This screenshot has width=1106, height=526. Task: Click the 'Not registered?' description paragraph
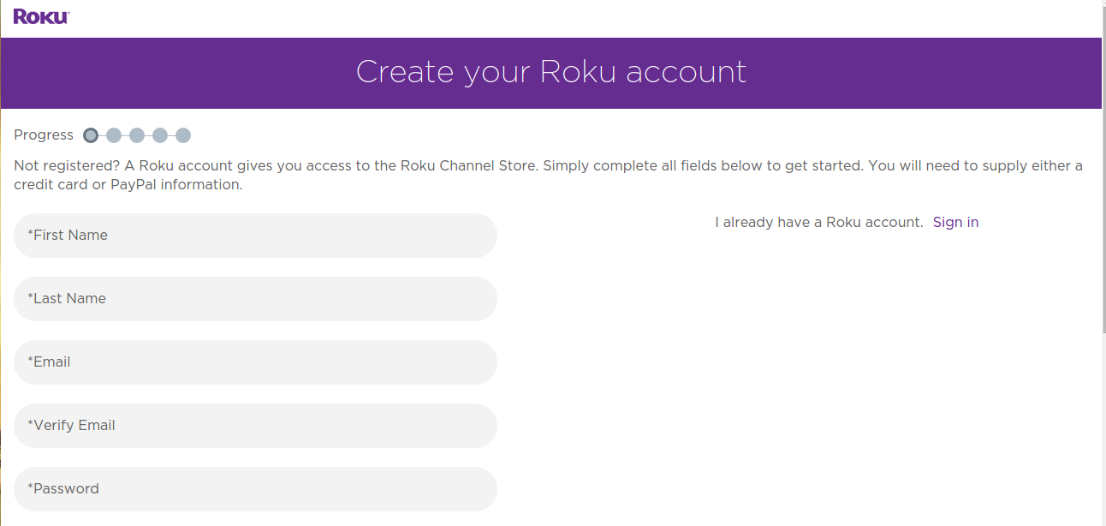pyautogui.click(x=549, y=175)
